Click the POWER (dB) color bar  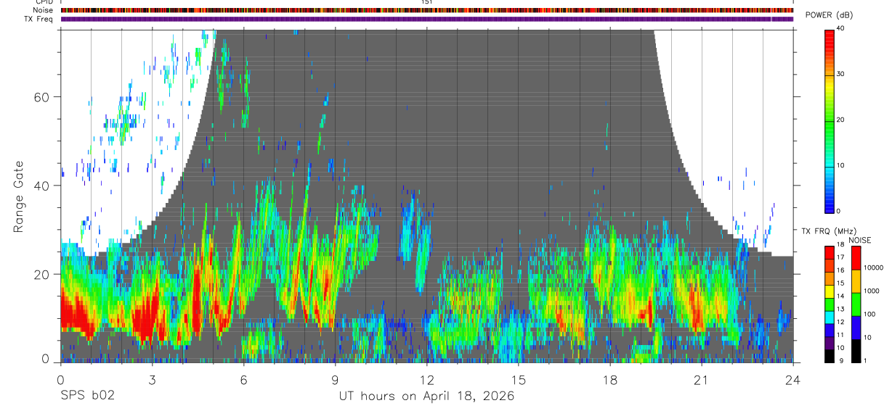(830, 120)
